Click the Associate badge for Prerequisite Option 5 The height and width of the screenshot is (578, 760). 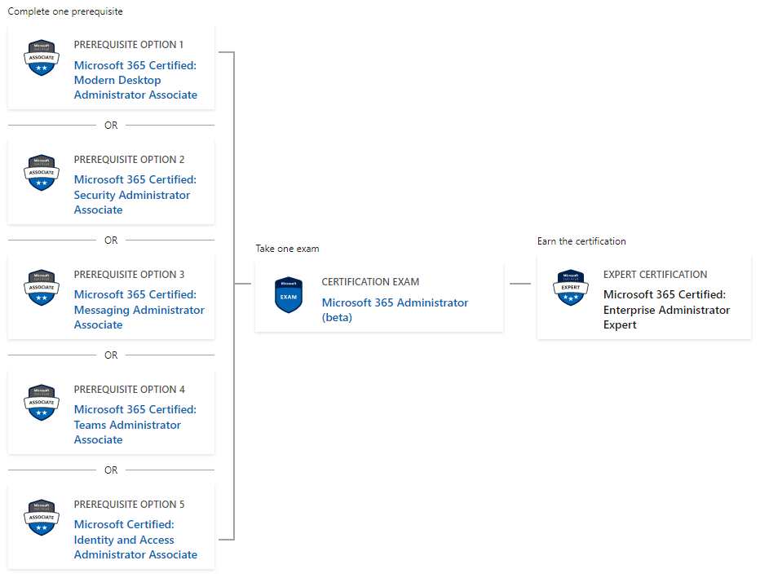pyautogui.click(x=42, y=518)
